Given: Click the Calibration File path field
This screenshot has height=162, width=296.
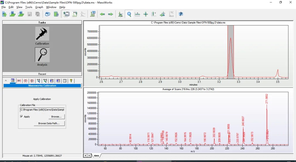Looking at the screenshot, I should pos(42,110).
